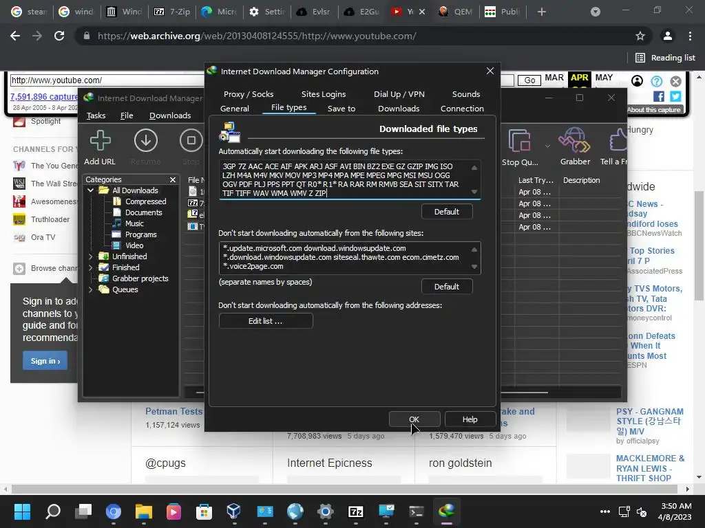Viewport: 705px width, 528px height.
Task: Open a new browser tab
Action: 542,12
